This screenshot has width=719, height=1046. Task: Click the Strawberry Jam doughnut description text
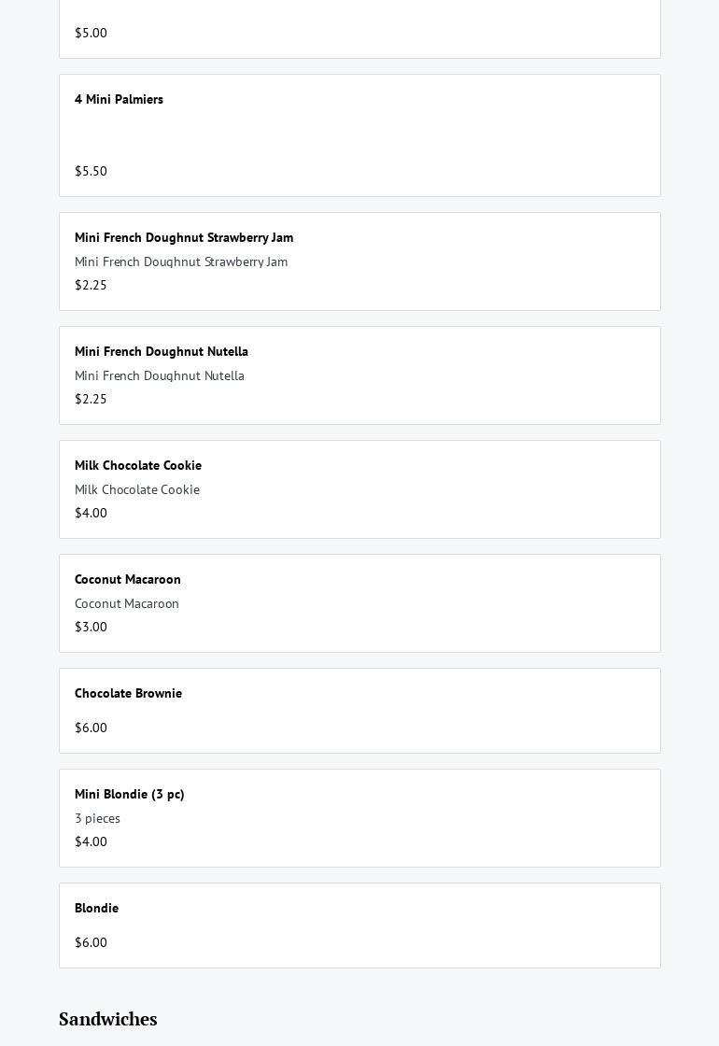point(181,262)
